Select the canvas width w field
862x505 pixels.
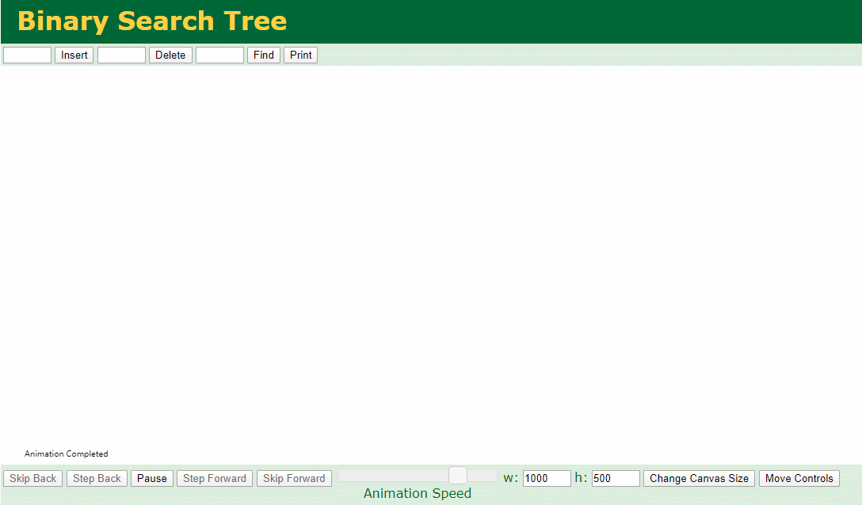pos(547,478)
